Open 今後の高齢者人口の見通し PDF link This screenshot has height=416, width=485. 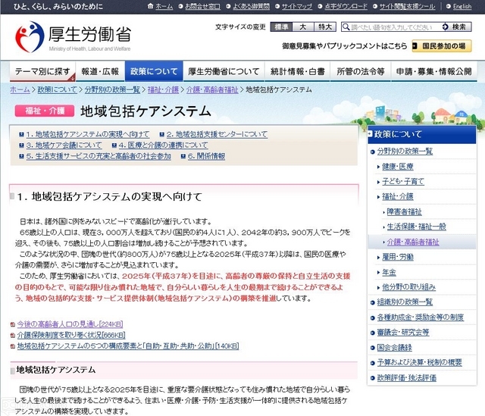click(x=65, y=324)
